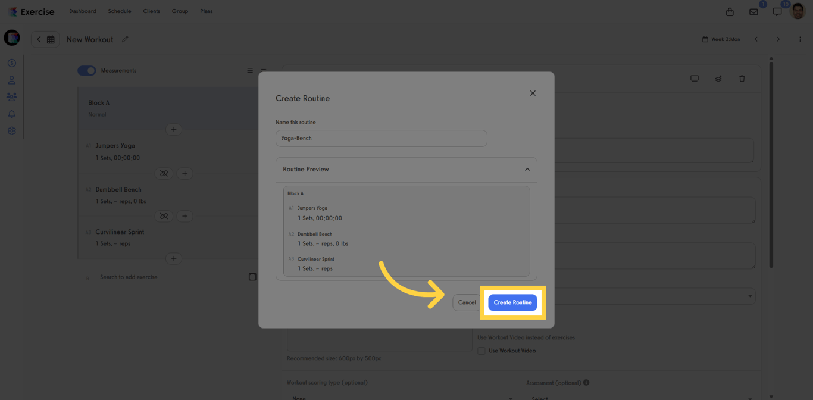The width and height of the screenshot is (813, 400).
Task: Open the messages envelope icon
Action: (x=753, y=11)
